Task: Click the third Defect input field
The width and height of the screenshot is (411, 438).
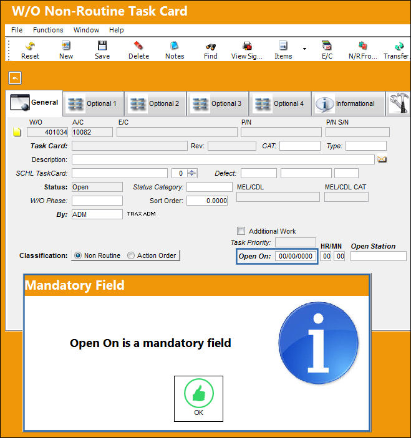Action: tap(346, 173)
